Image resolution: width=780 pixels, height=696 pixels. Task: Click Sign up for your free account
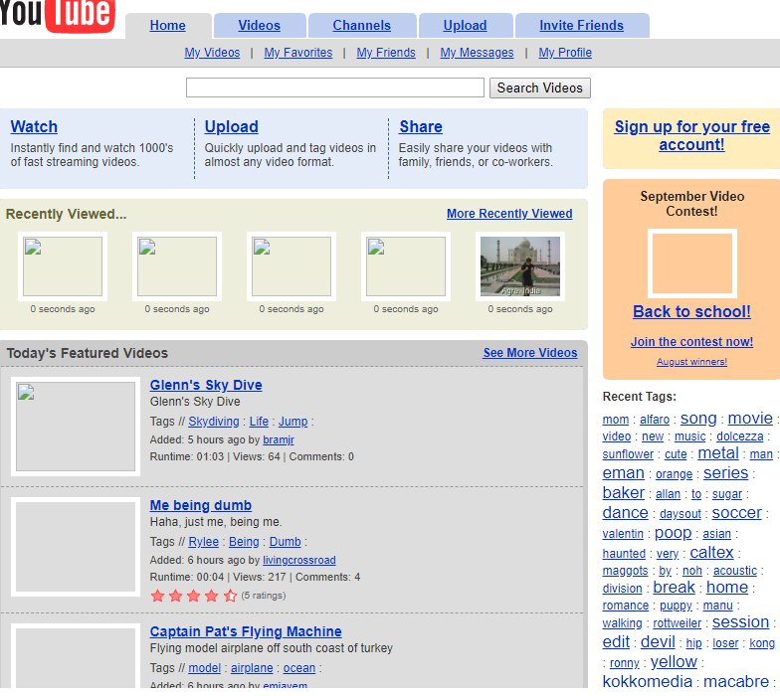click(692, 135)
